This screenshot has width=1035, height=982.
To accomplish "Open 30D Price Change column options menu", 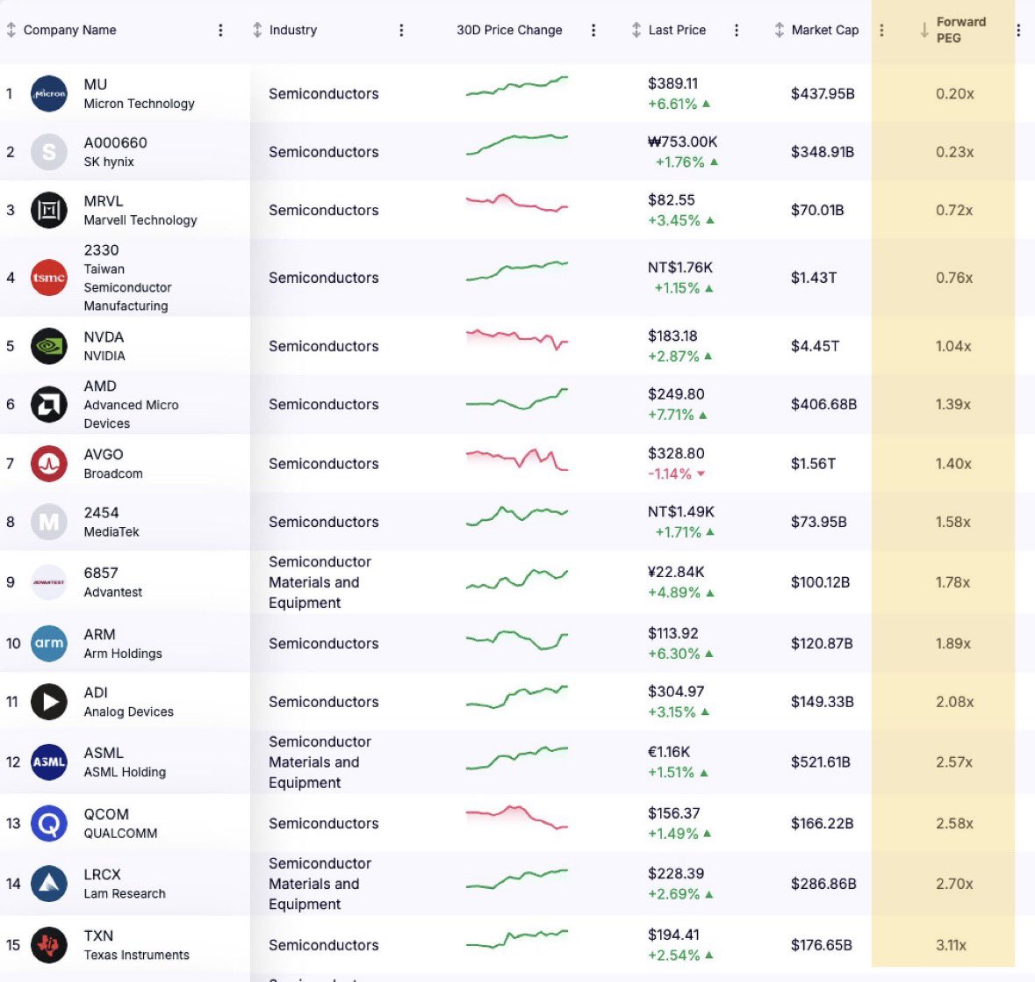I will point(593,31).
